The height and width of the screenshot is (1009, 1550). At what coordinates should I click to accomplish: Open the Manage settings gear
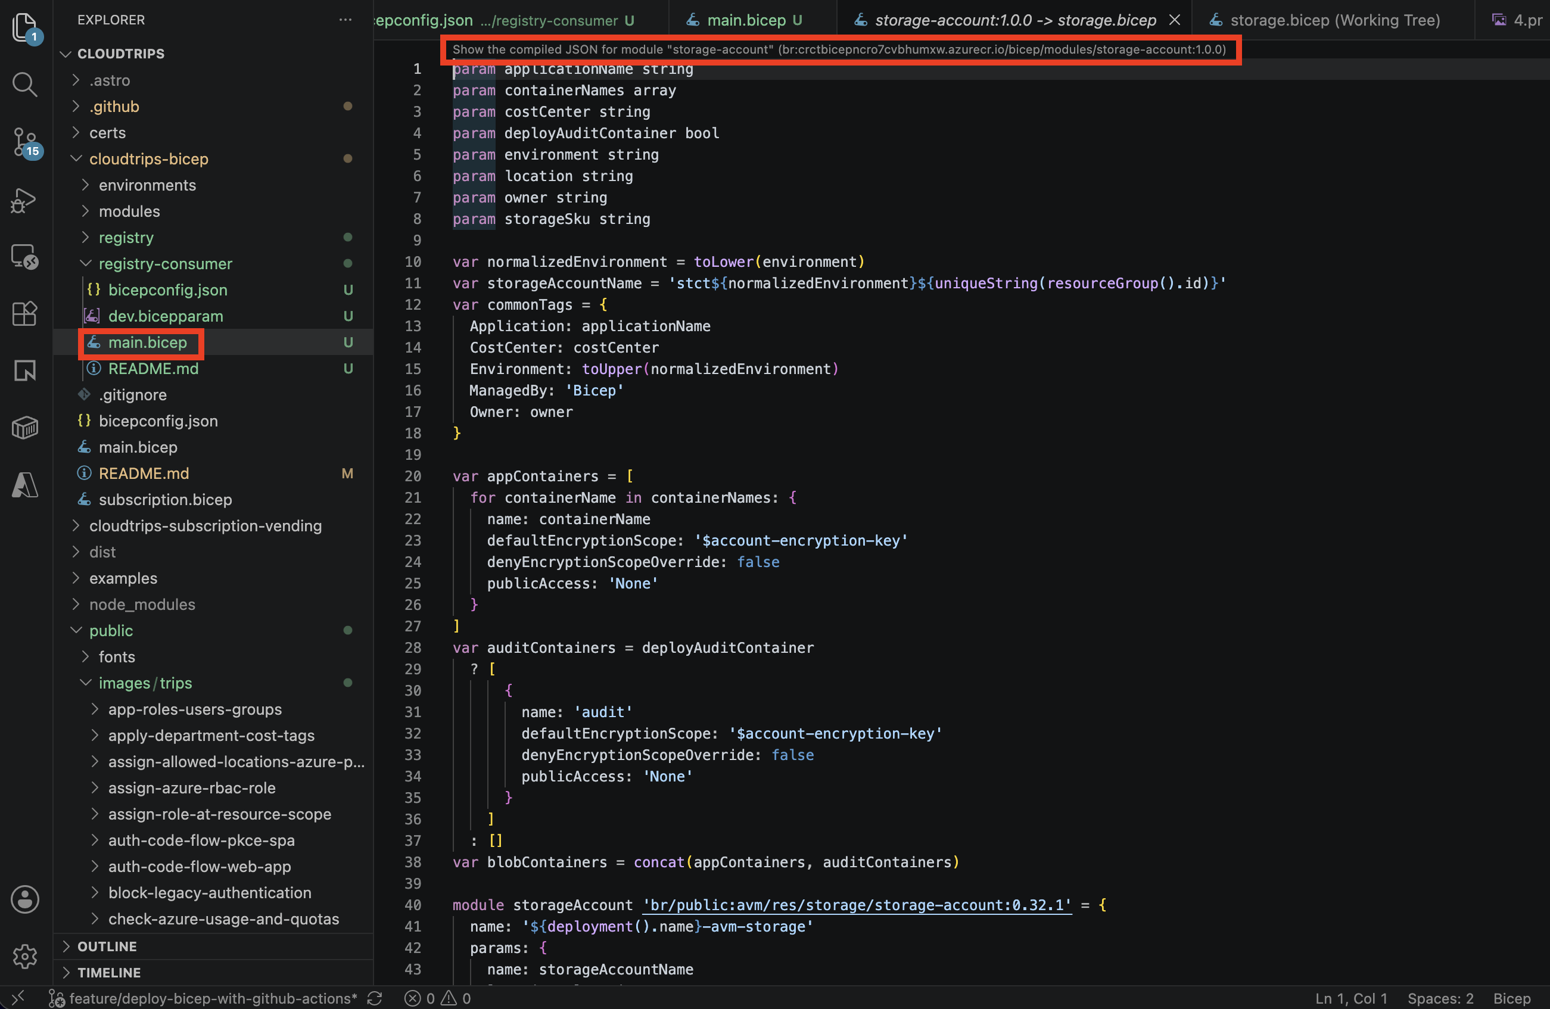pos(25,956)
